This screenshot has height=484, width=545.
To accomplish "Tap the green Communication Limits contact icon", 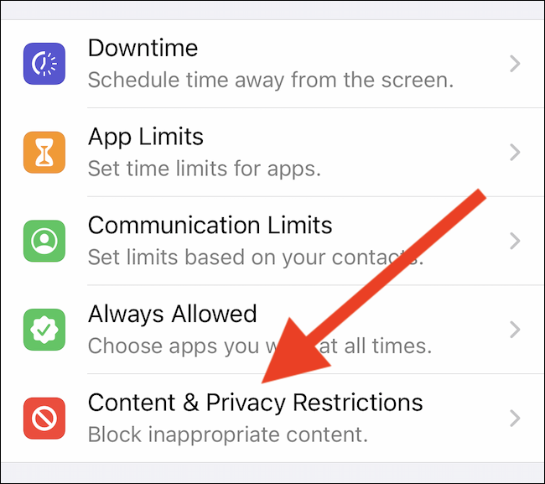I will click(44, 241).
